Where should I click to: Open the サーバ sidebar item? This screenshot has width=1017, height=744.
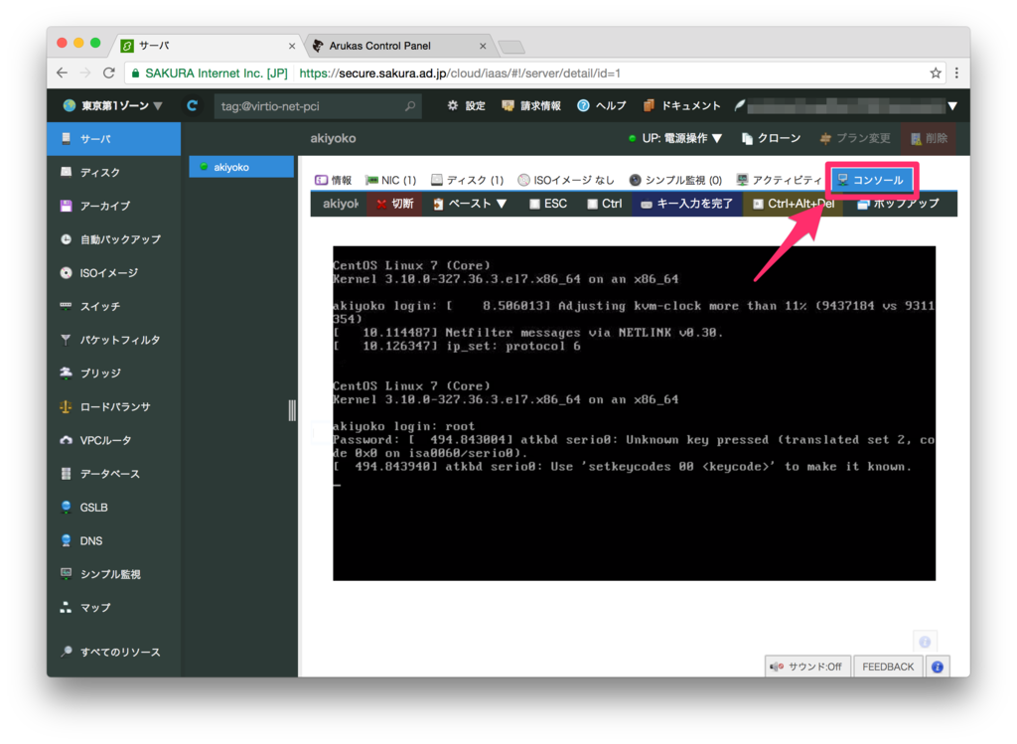click(x=113, y=139)
